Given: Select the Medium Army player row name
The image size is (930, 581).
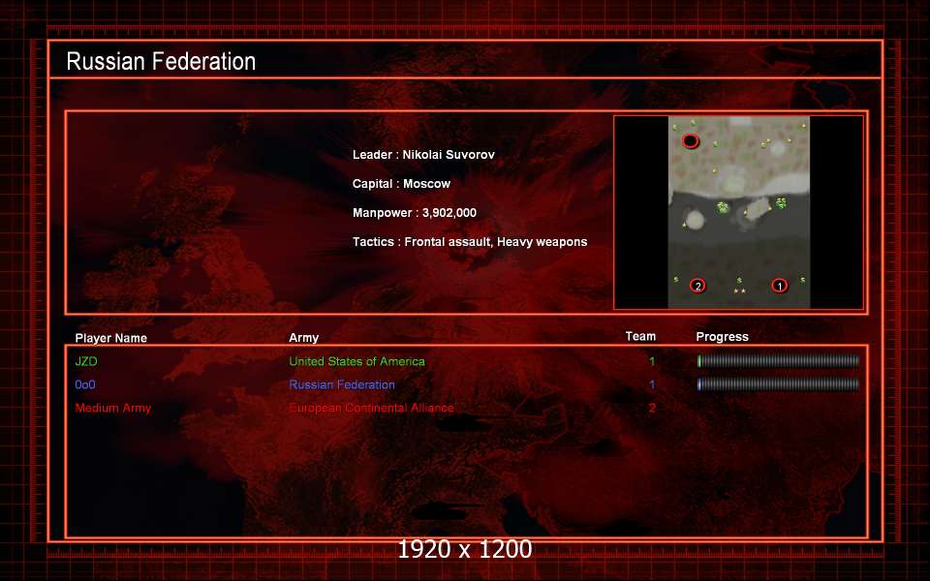Looking at the screenshot, I should [x=112, y=408].
